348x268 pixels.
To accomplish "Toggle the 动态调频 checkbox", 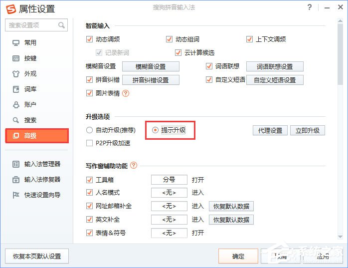I will (x=89, y=39).
